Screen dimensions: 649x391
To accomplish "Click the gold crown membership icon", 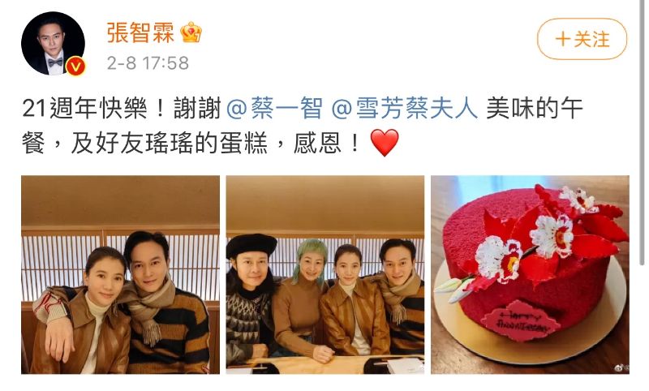I will click(x=191, y=32).
